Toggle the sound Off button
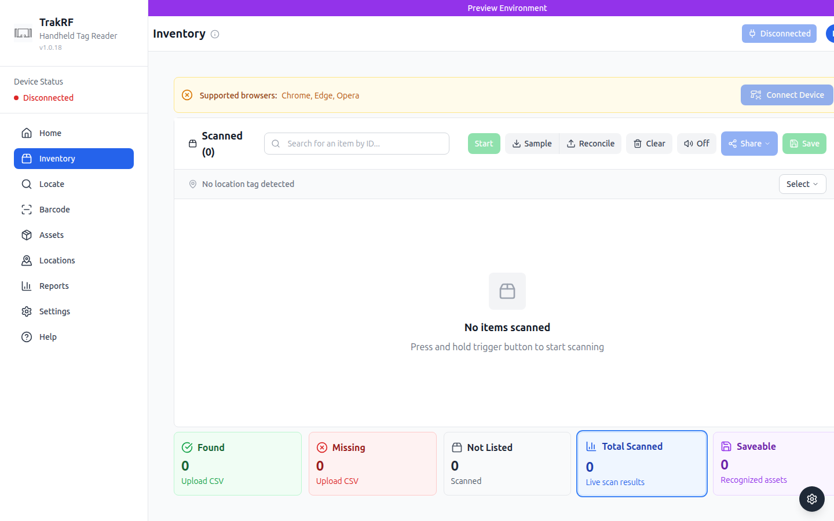 click(x=696, y=144)
